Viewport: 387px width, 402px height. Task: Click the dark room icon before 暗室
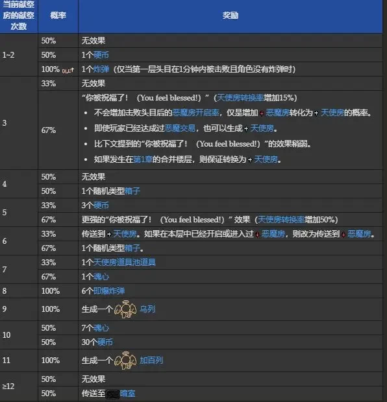(113, 394)
